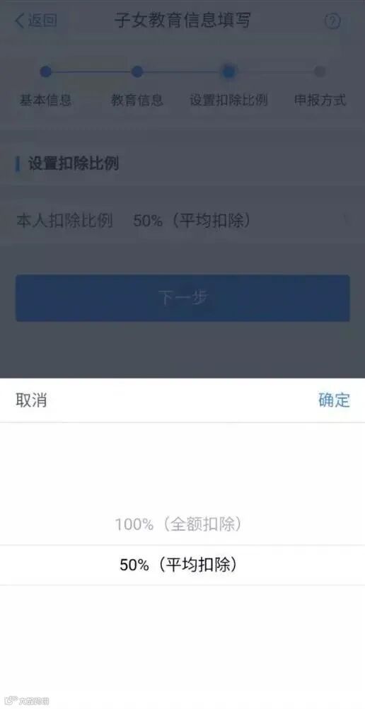
Task: Open the 本人扣除比例 dropdown field
Action: coord(182,221)
